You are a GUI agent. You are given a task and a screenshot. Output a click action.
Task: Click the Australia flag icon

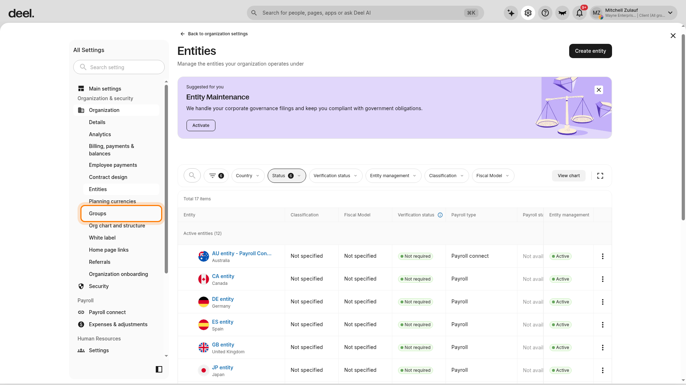tap(204, 256)
